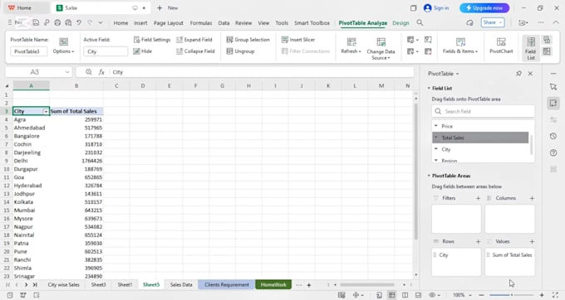Open the hamburger menu icon at top left

click(10, 22)
